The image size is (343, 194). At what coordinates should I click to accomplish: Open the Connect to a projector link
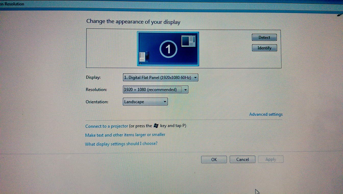[106, 126]
